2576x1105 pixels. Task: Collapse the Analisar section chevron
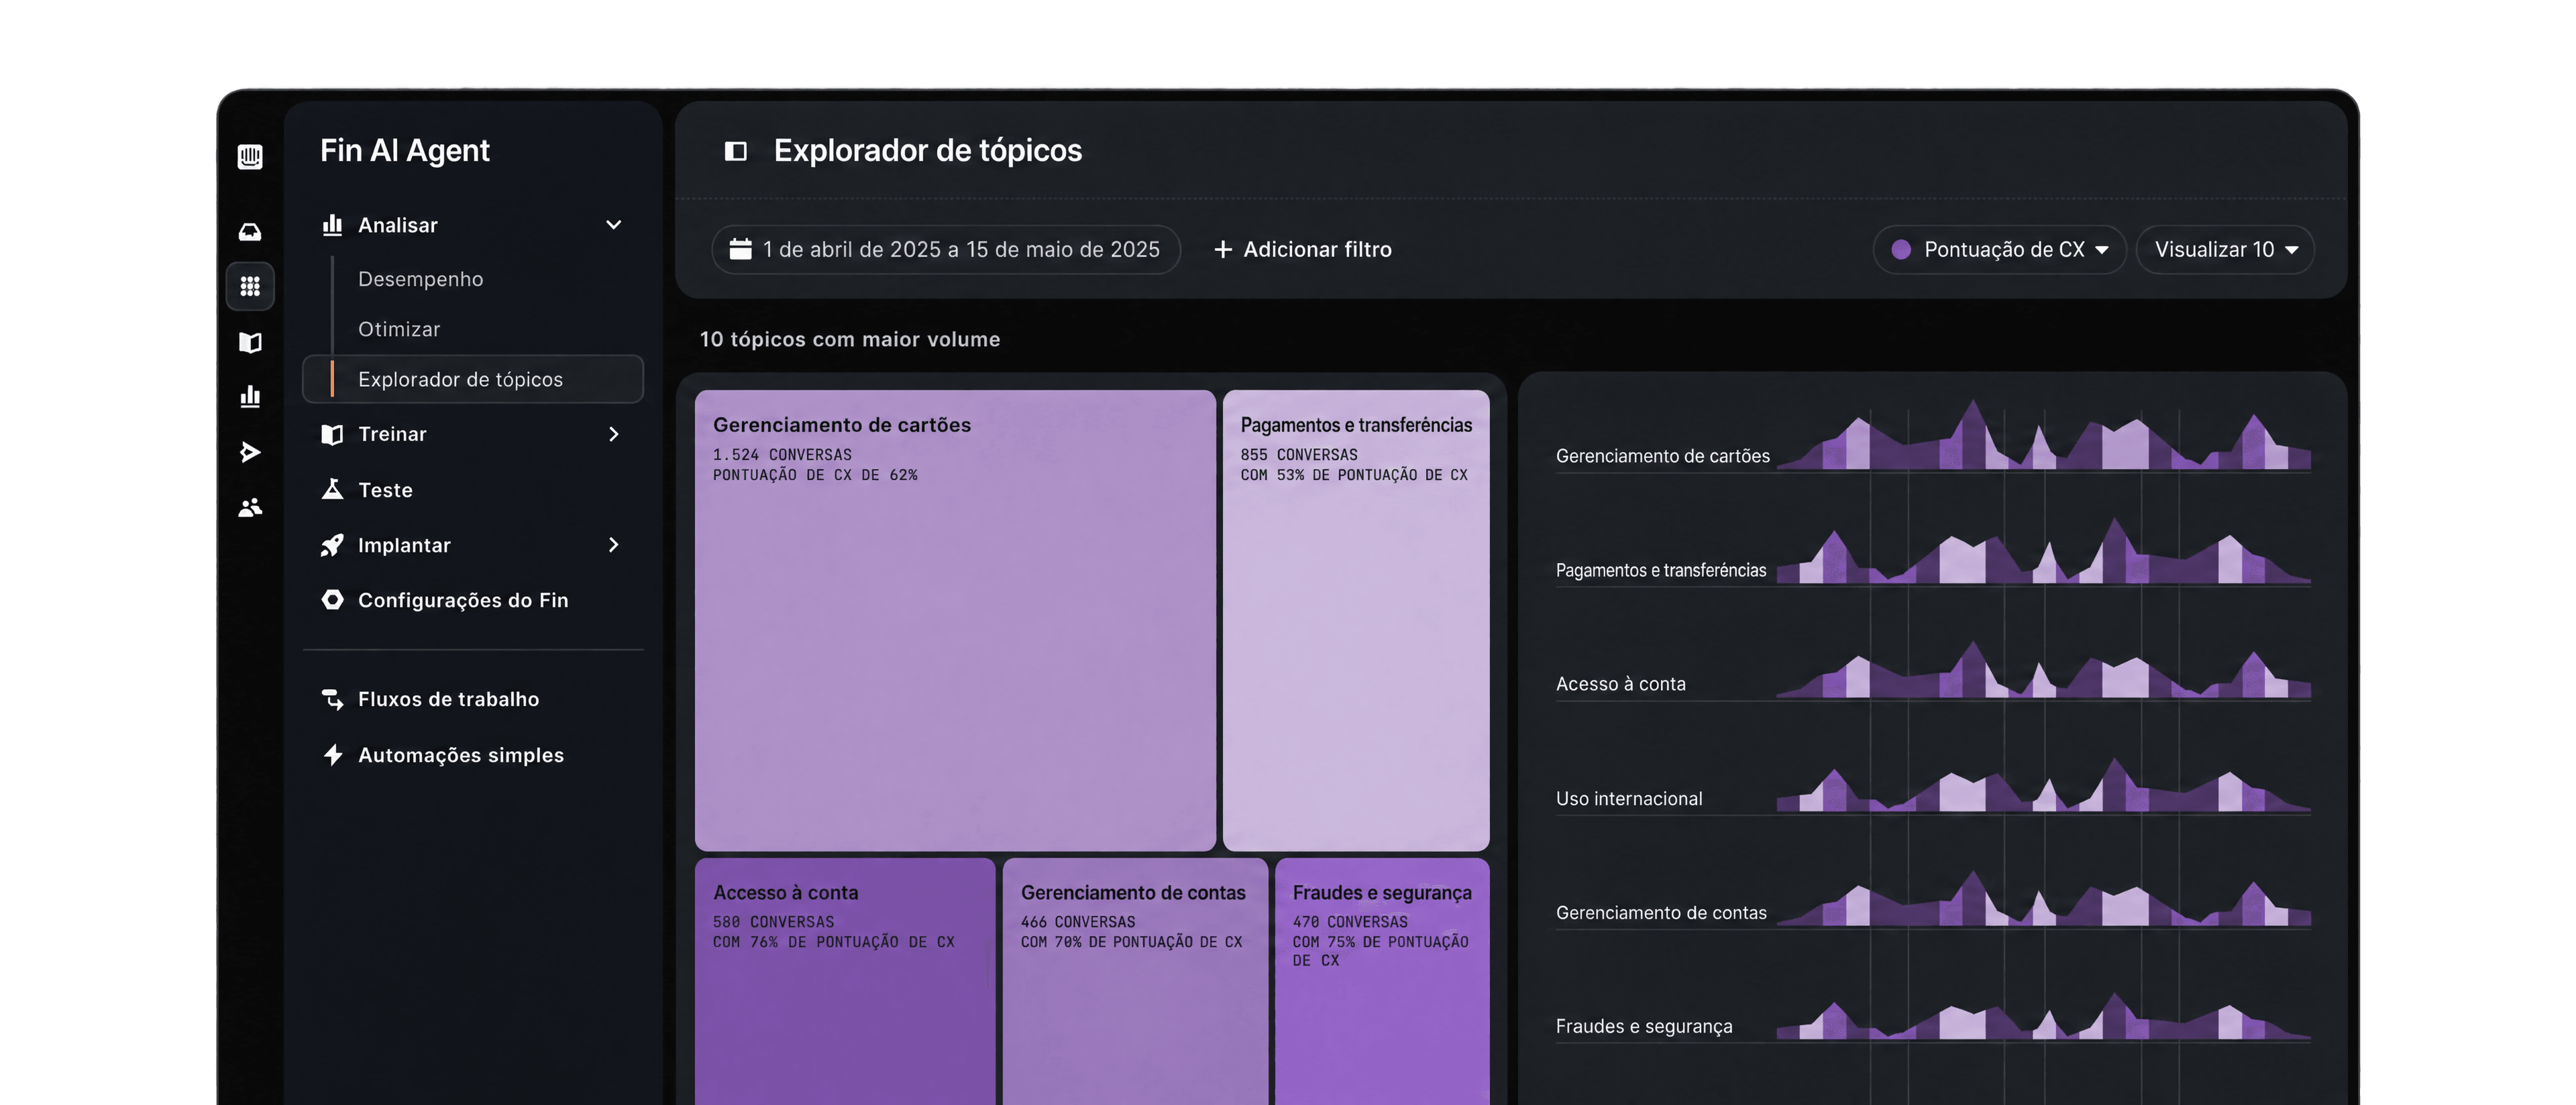tap(614, 225)
